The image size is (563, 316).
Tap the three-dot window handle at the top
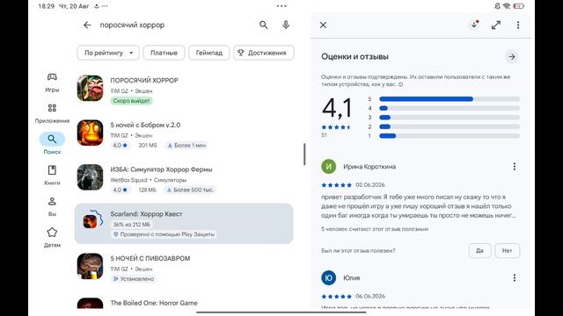281,6
